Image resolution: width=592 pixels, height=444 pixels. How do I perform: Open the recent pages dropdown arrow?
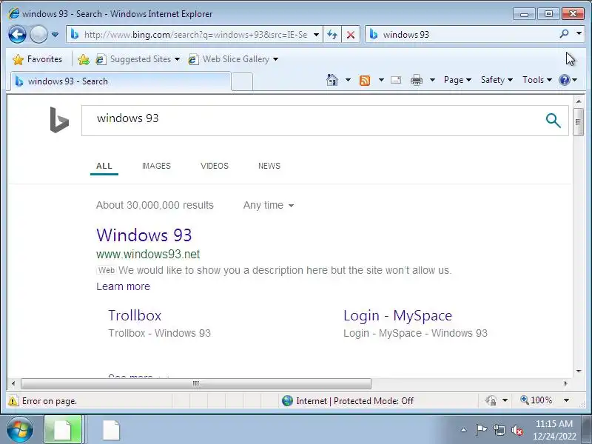(x=55, y=35)
